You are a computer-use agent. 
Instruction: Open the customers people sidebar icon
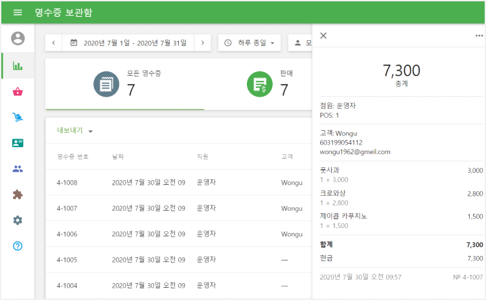(x=17, y=169)
